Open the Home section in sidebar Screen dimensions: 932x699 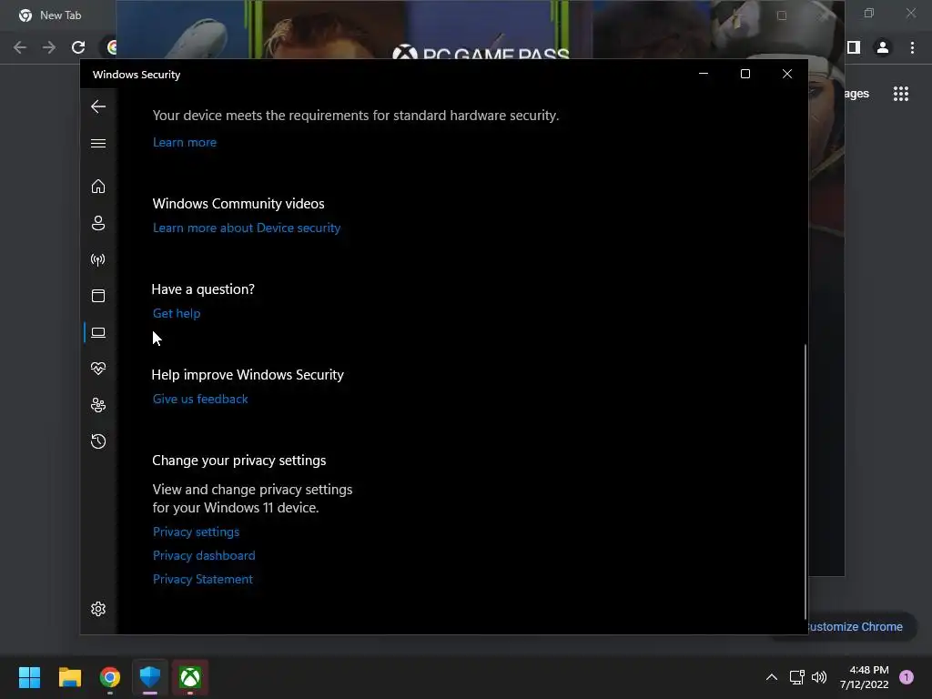coord(98,187)
